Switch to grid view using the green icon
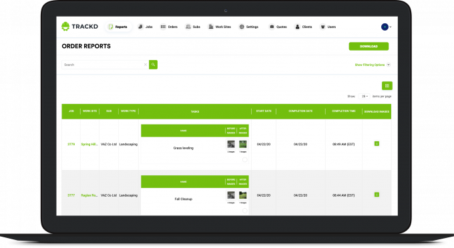The height and width of the screenshot is (248, 454). pyautogui.click(x=387, y=85)
